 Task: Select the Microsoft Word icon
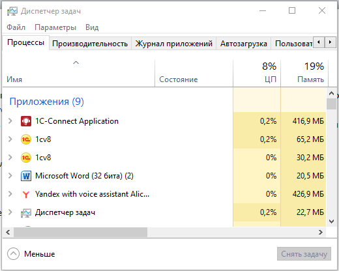point(26,176)
